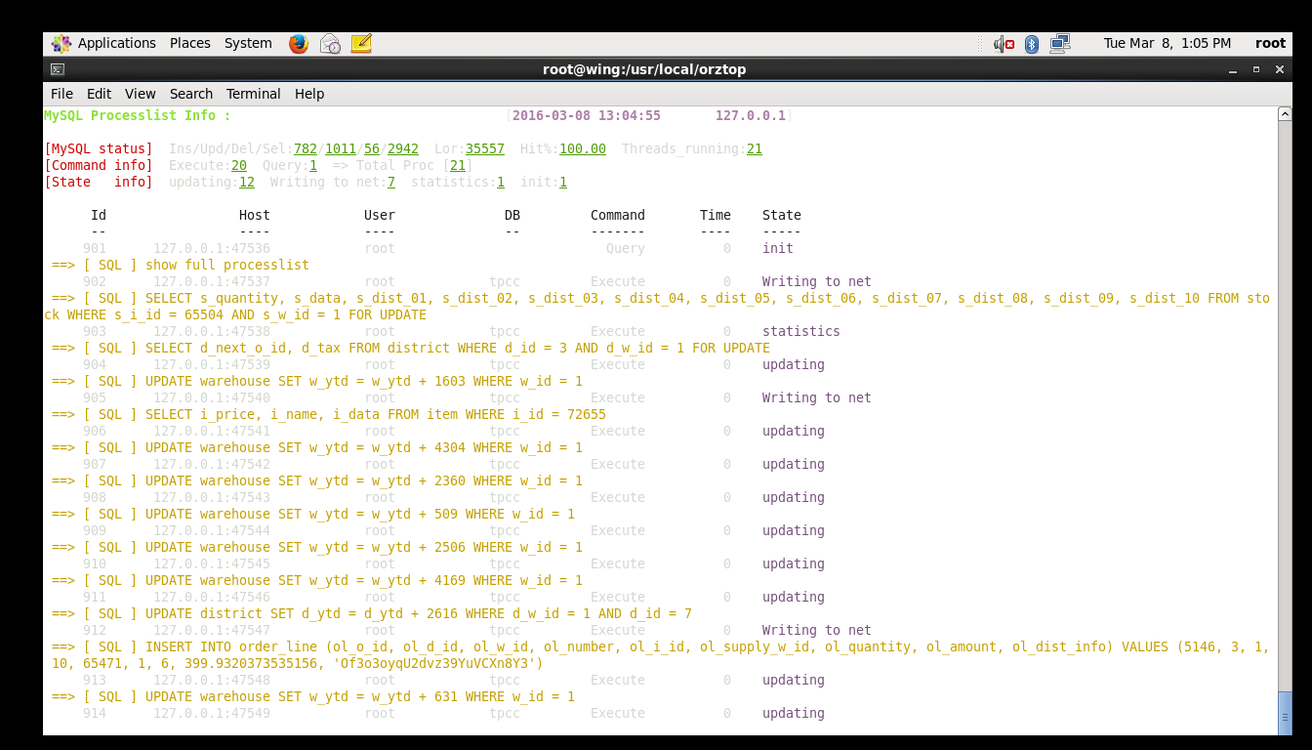This screenshot has width=1312, height=750.
Task: Click the Host column header
Action: (x=255, y=215)
